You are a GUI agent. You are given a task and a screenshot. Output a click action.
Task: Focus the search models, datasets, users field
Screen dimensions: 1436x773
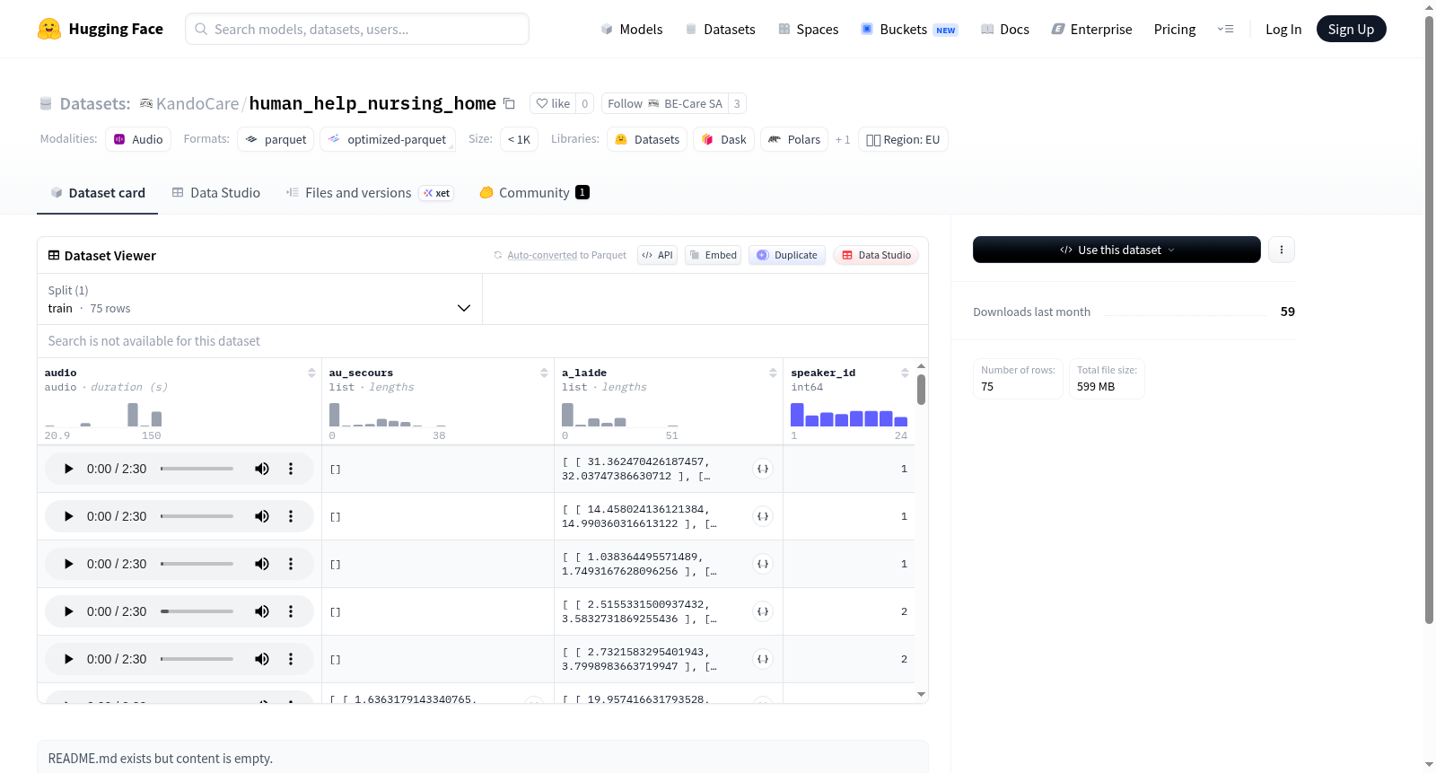pos(357,29)
